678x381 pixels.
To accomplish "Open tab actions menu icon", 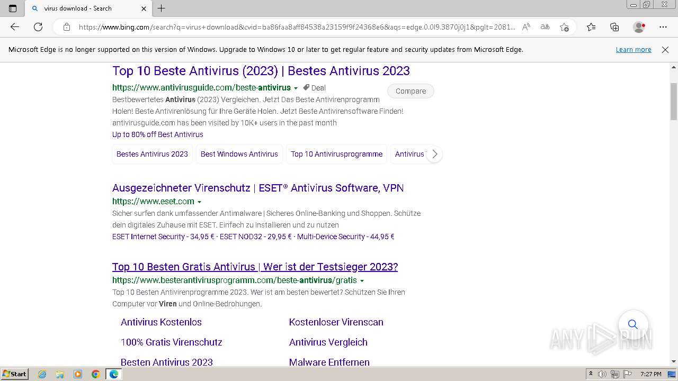I will pyautogui.click(x=13, y=8).
